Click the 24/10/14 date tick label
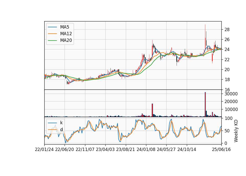The height and width of the screenshot is (176, 246). [x=187, y=150]
